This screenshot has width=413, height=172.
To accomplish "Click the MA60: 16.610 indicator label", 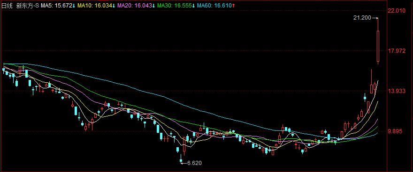I will pos(214,6).
